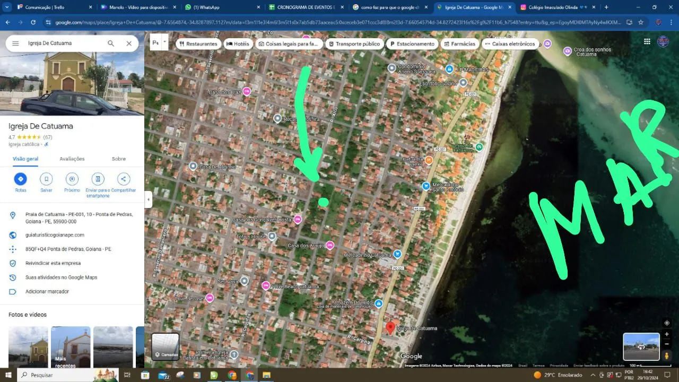Click the Próximo nearby icon
This screenshot has width=679, height=382.
[x=72, y=179]
